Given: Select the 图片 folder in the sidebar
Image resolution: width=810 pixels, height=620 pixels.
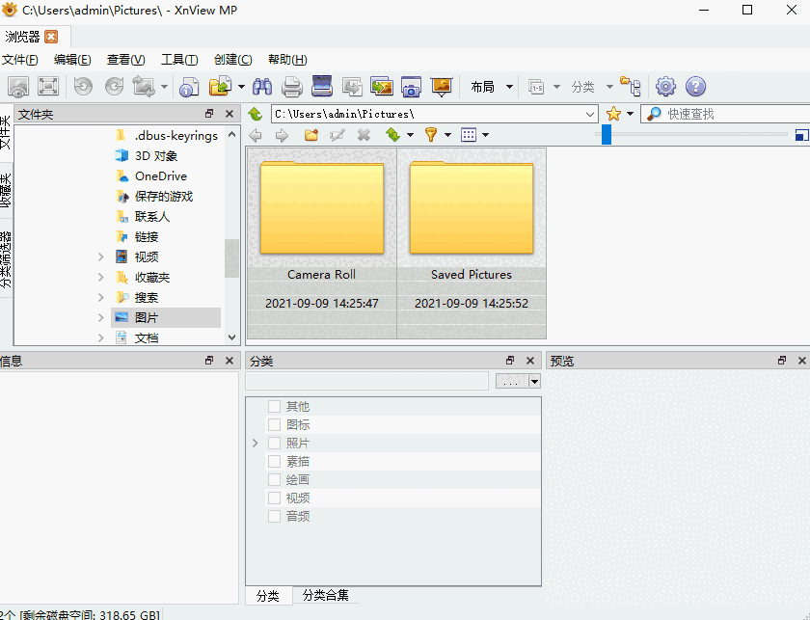Looking at the screenshot, I should click(x=143, y=317).
